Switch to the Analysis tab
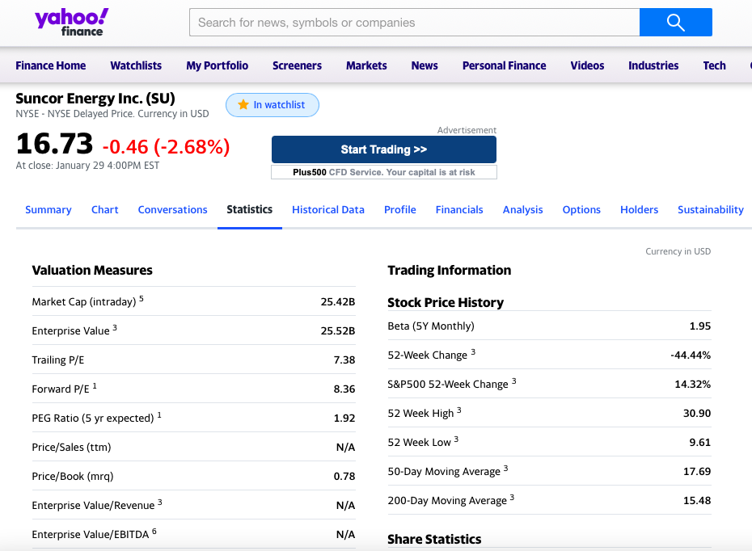 pyautogui.click(x=522, y=210)
